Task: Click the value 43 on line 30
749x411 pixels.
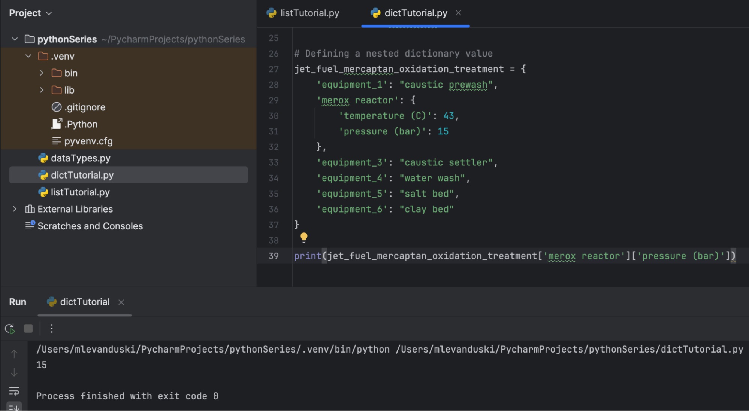Action: coord(449,116)
